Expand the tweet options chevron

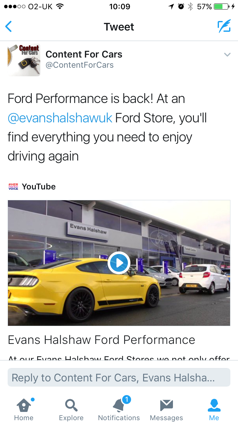tap(227, 55)
